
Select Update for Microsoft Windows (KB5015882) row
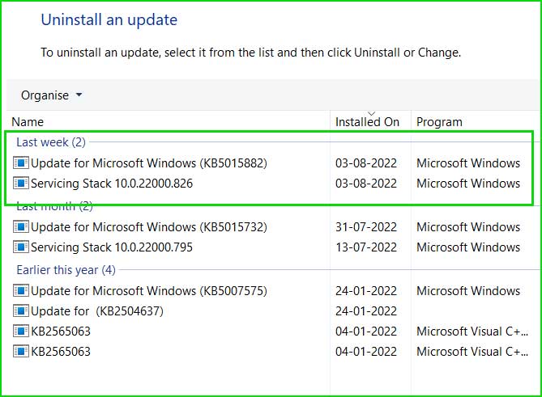coord(267,163)
